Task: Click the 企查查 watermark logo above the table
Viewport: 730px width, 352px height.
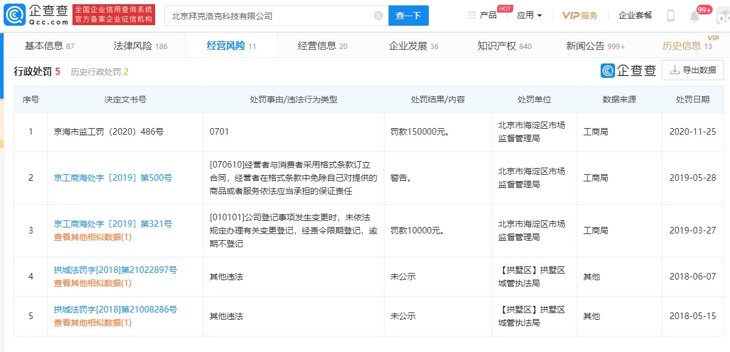Action: coord(629,70)
